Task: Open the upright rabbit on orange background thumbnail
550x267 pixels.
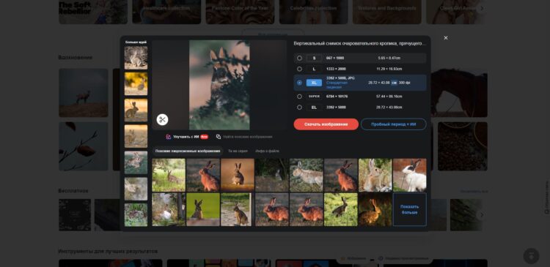Action: [238, 175]
